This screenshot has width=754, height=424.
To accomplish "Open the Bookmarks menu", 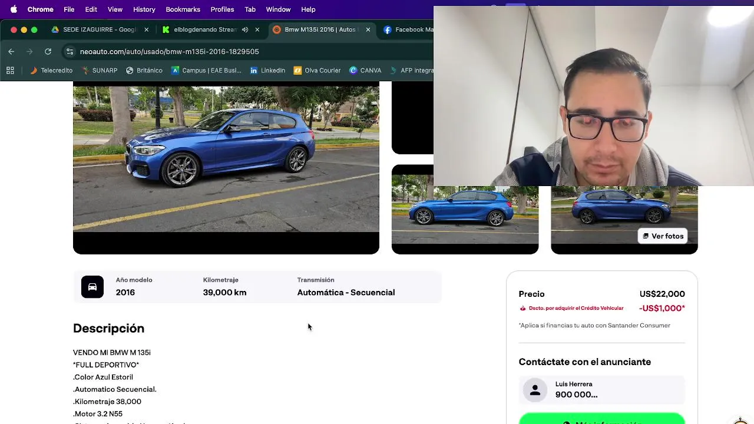I will [x=183, y=9].
